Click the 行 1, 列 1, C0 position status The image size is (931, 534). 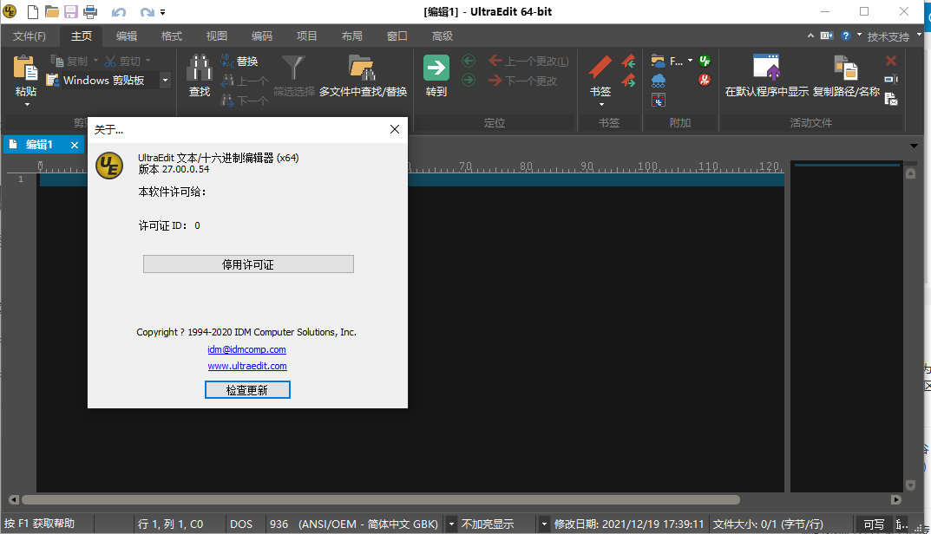click(171, 524)
